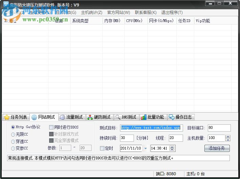Click the 线程 input field
Viewport: 240px width, 179px height.
click(x=176, y=138)
